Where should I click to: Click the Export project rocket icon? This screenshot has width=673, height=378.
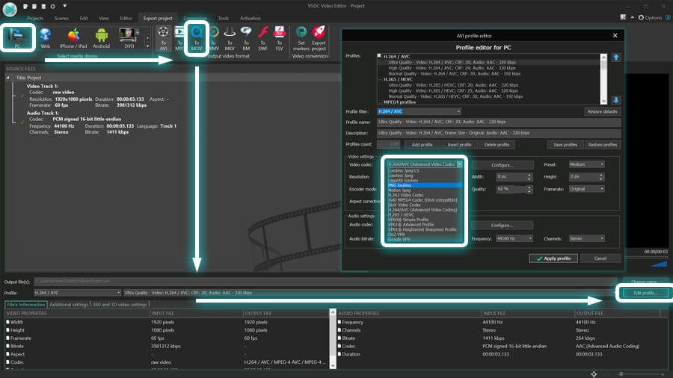(319, 38)
